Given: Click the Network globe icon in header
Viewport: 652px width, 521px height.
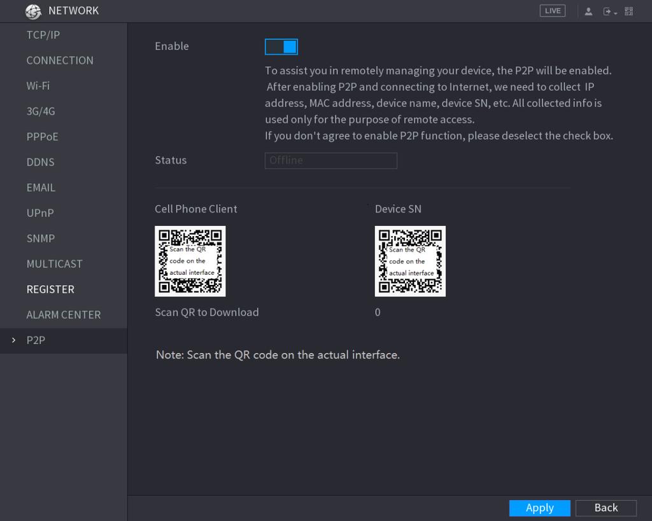Looking at the screenshot, I should pos(33,11).
